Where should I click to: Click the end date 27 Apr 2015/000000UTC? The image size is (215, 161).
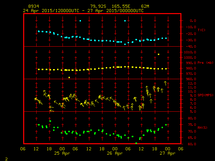pyautogui.click(x=116, y=11)
